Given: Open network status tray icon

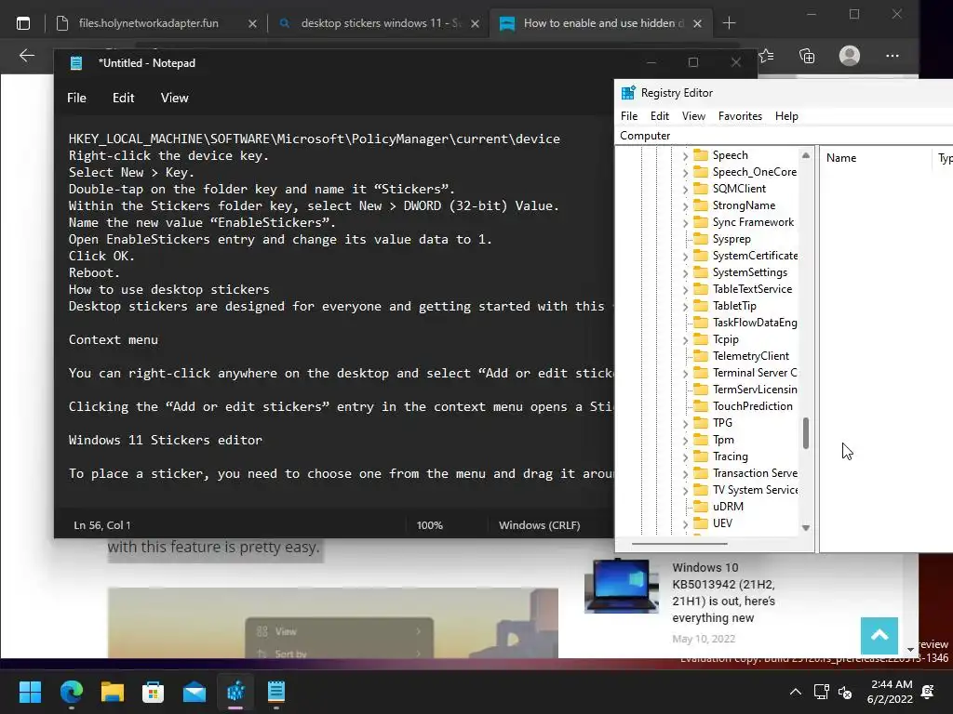Looking at the screenshot, I should tap(821, 692).
